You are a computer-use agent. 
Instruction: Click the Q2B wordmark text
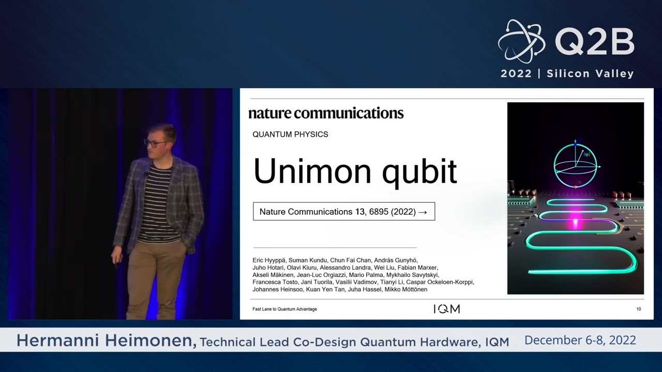coord(595,42)
